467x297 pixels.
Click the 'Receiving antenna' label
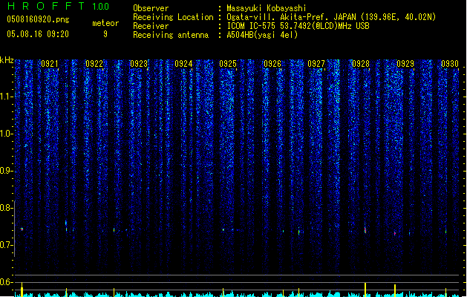pos(171,35)
